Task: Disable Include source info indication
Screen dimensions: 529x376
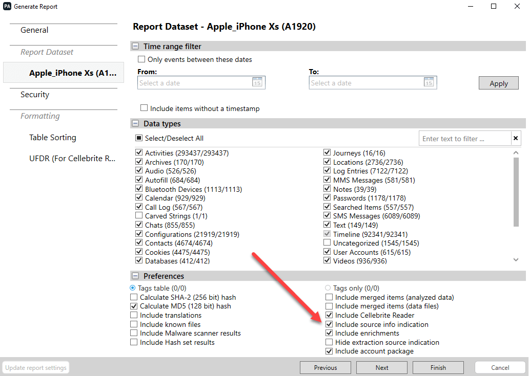Action: tap(329, 324)
